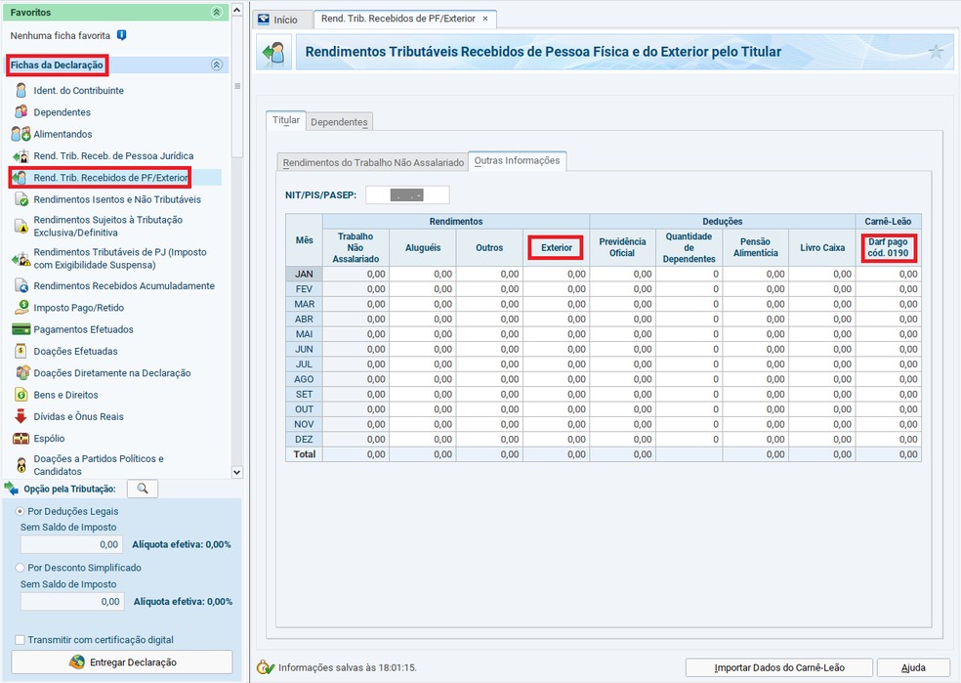Open the Espólio ficha
This screenshot has width=961, height=683.
(x=49, y=439)
